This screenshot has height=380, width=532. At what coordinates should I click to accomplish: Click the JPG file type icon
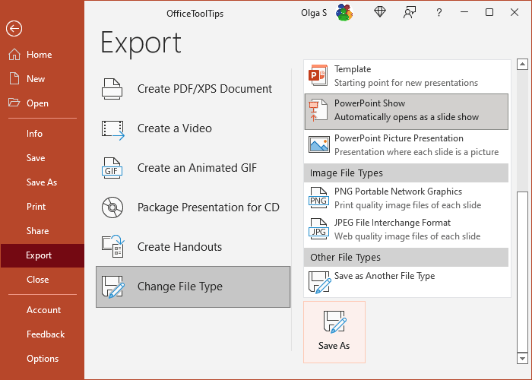[318, 229]
